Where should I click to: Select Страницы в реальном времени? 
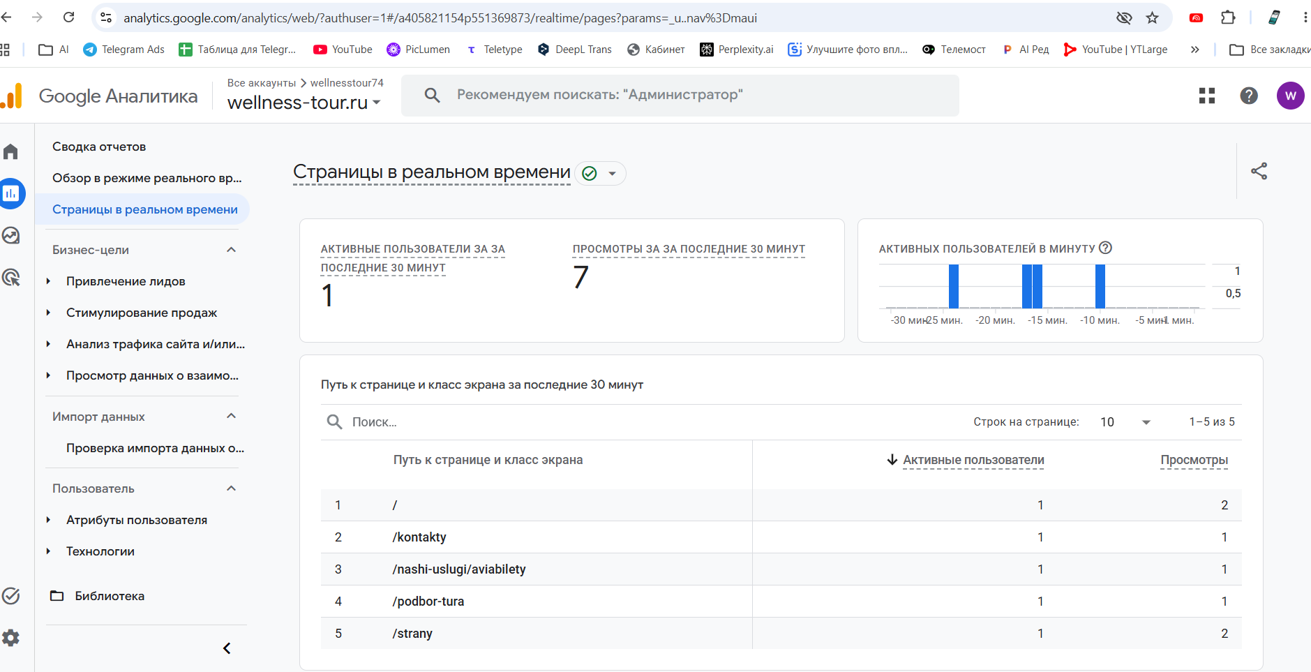click(x=145, y=209)
